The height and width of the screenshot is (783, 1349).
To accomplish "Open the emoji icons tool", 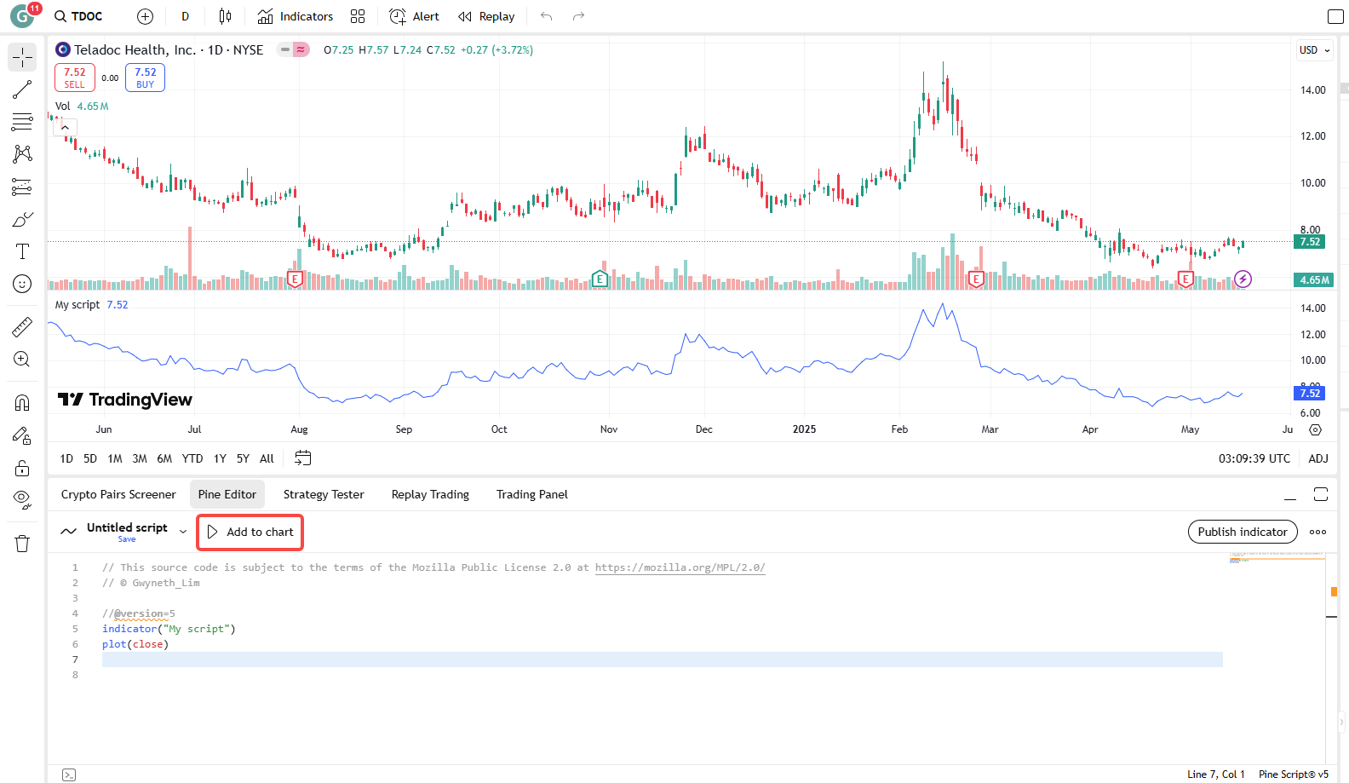I will 22,284.
